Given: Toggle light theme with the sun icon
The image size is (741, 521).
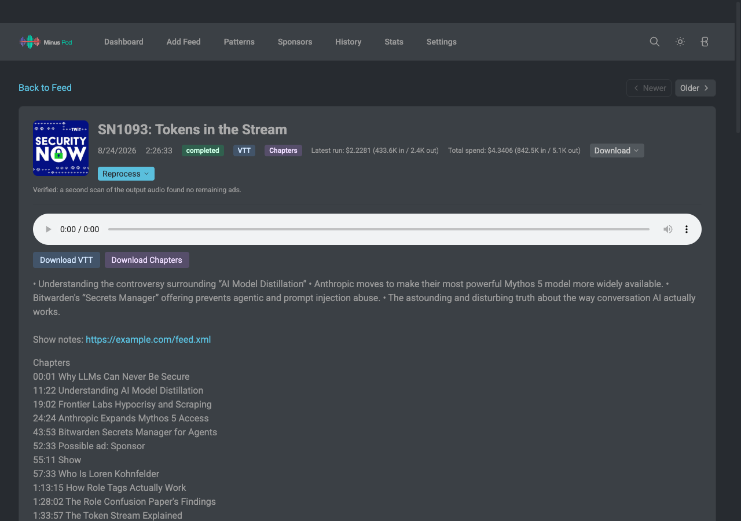Looking at the screenshot, I should coord(680,42).
